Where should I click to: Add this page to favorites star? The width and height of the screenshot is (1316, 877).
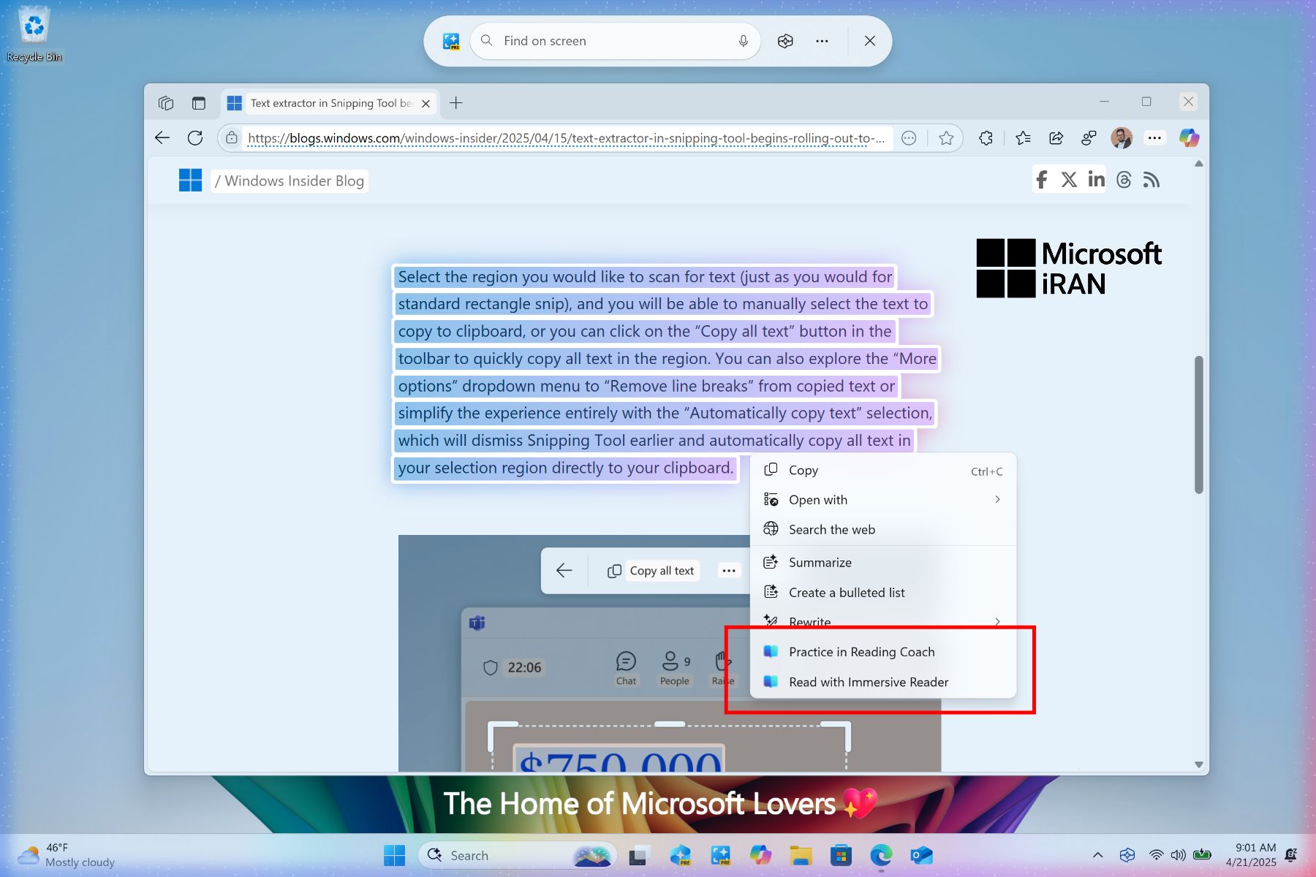(x=946, y=137)
